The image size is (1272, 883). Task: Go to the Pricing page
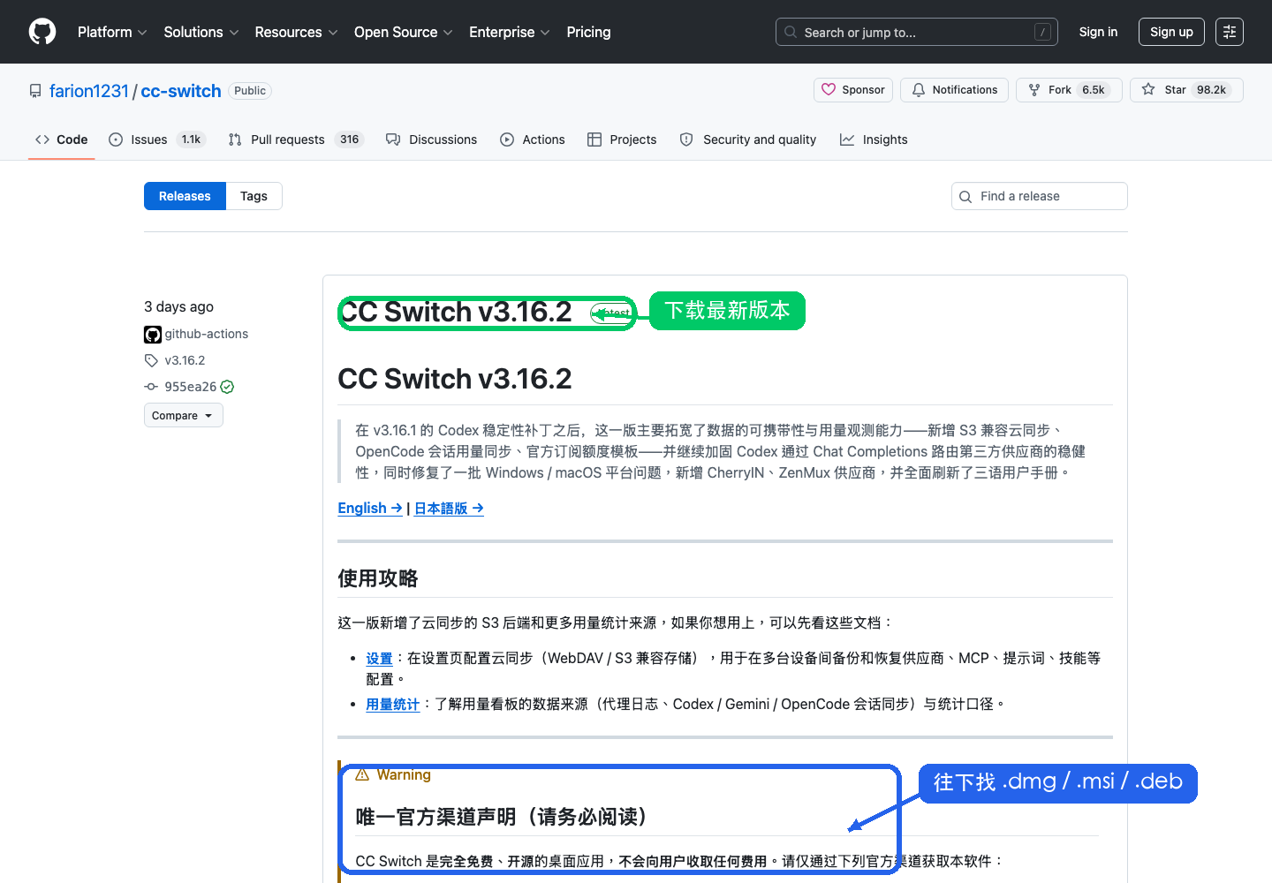click(x=588, y=32)
